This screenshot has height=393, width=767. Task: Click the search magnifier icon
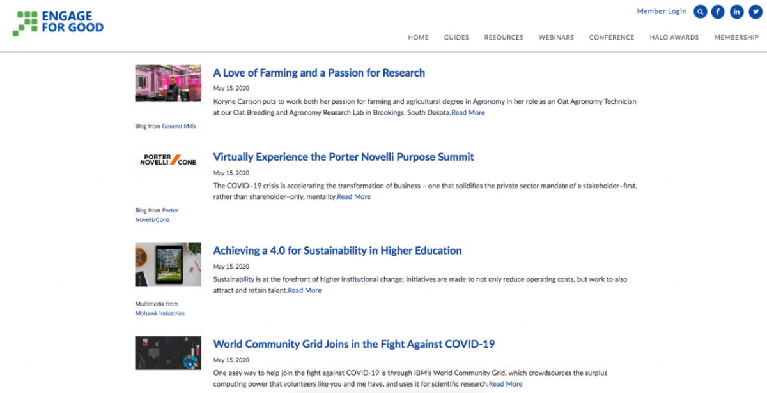[x=701, y=11]
